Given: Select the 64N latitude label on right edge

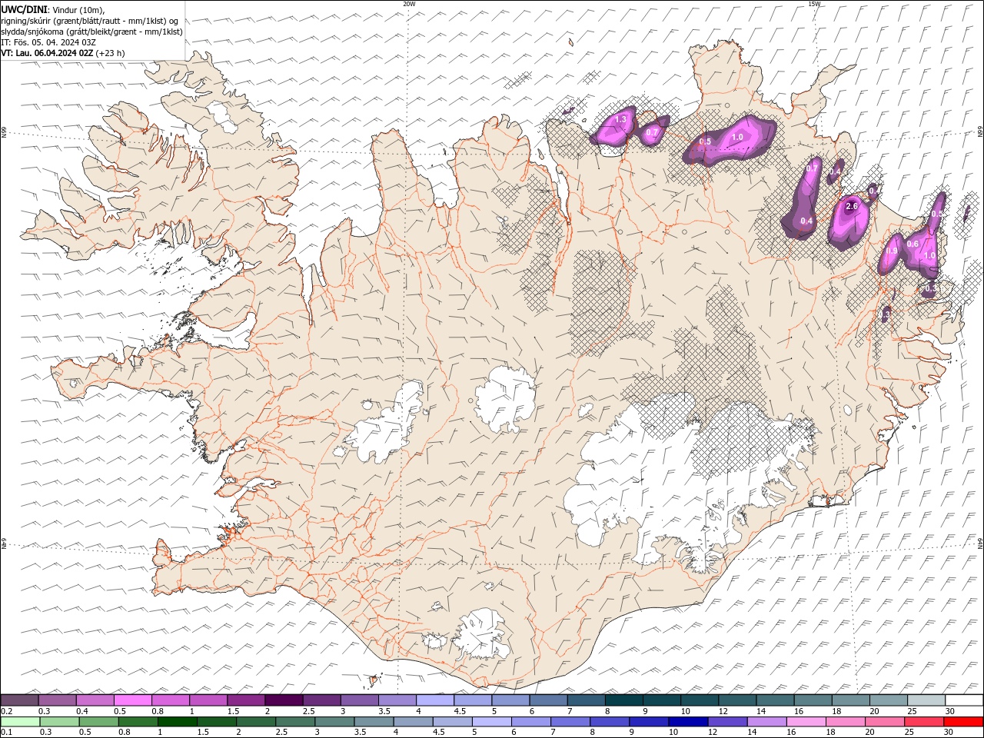Looking at the screenshot, I should click(980, 544).
